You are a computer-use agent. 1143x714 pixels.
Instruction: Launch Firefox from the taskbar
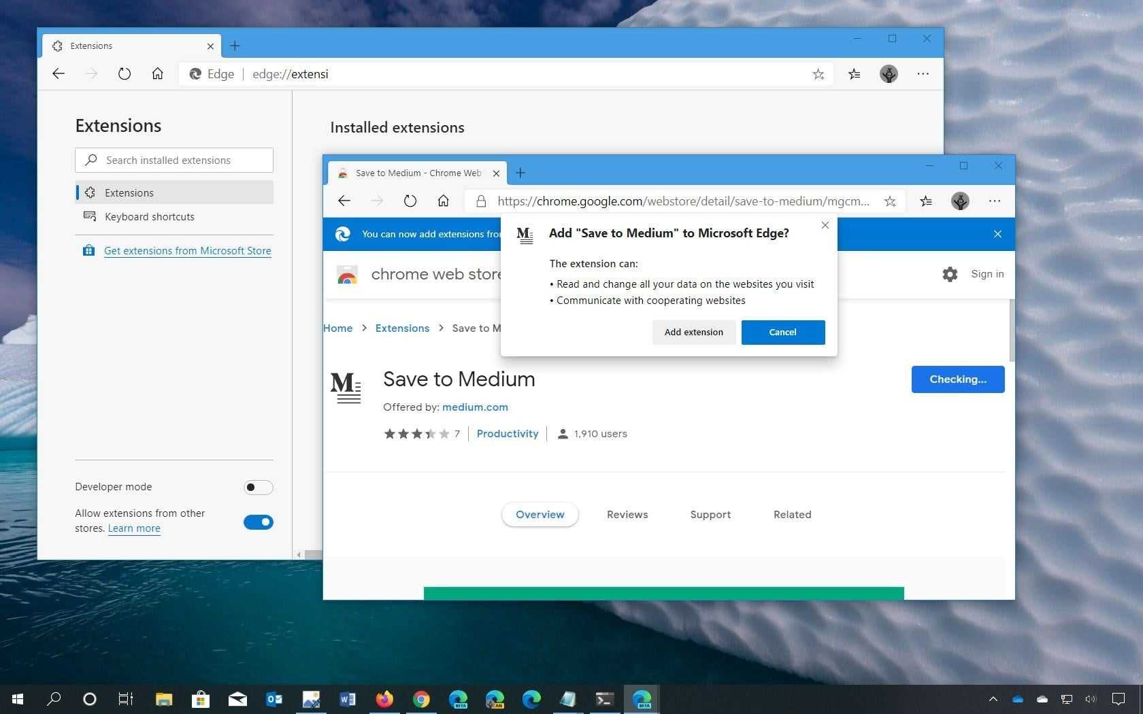click(x=384, y=699)
